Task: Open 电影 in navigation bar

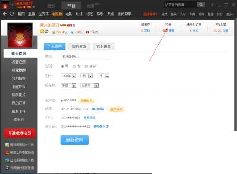Action: pyautogui.click(x=69, y=14)
